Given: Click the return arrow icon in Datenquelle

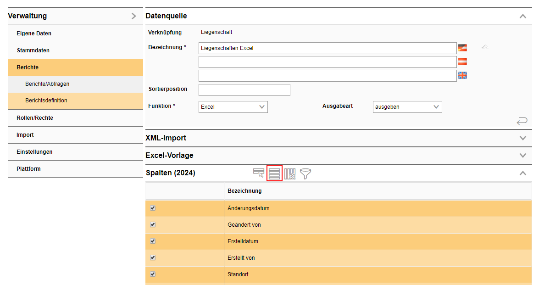Looking at the screenshot, I should pos(522,121).
